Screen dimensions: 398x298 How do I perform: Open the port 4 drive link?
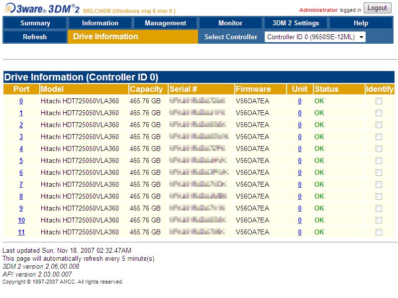coord(21,149)
